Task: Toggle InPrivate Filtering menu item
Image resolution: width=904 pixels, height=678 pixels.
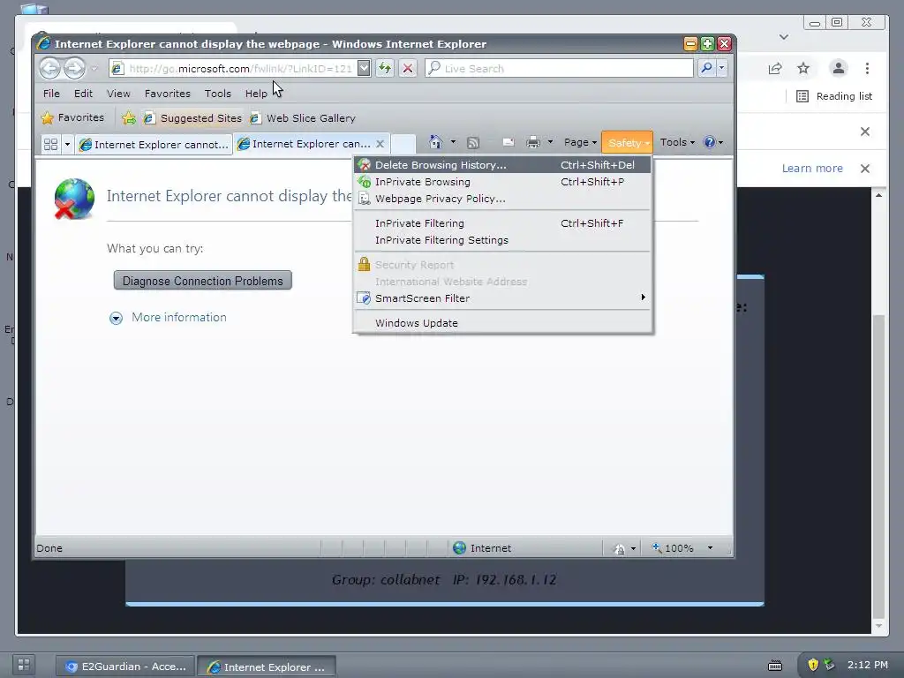Action: (x=502, y=223)
